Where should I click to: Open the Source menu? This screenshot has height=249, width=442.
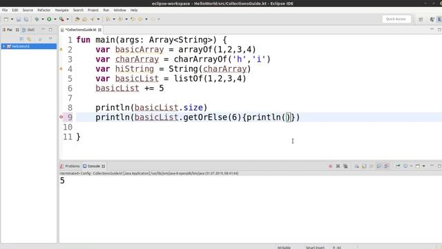[x=28, y=10]
